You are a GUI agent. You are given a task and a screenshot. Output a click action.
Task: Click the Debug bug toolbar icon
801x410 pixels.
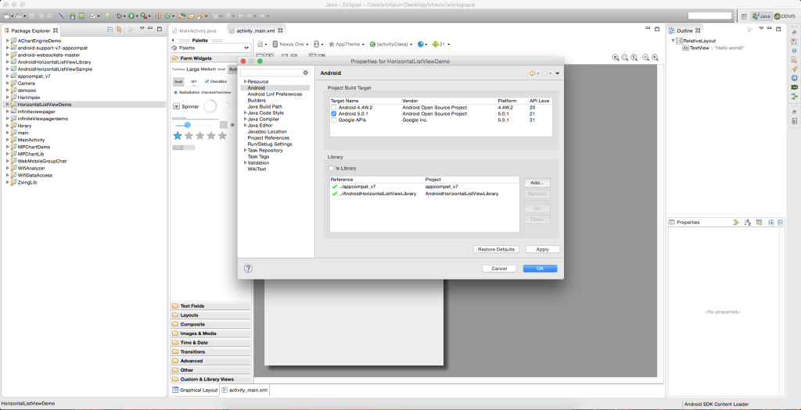pos(119,16)
